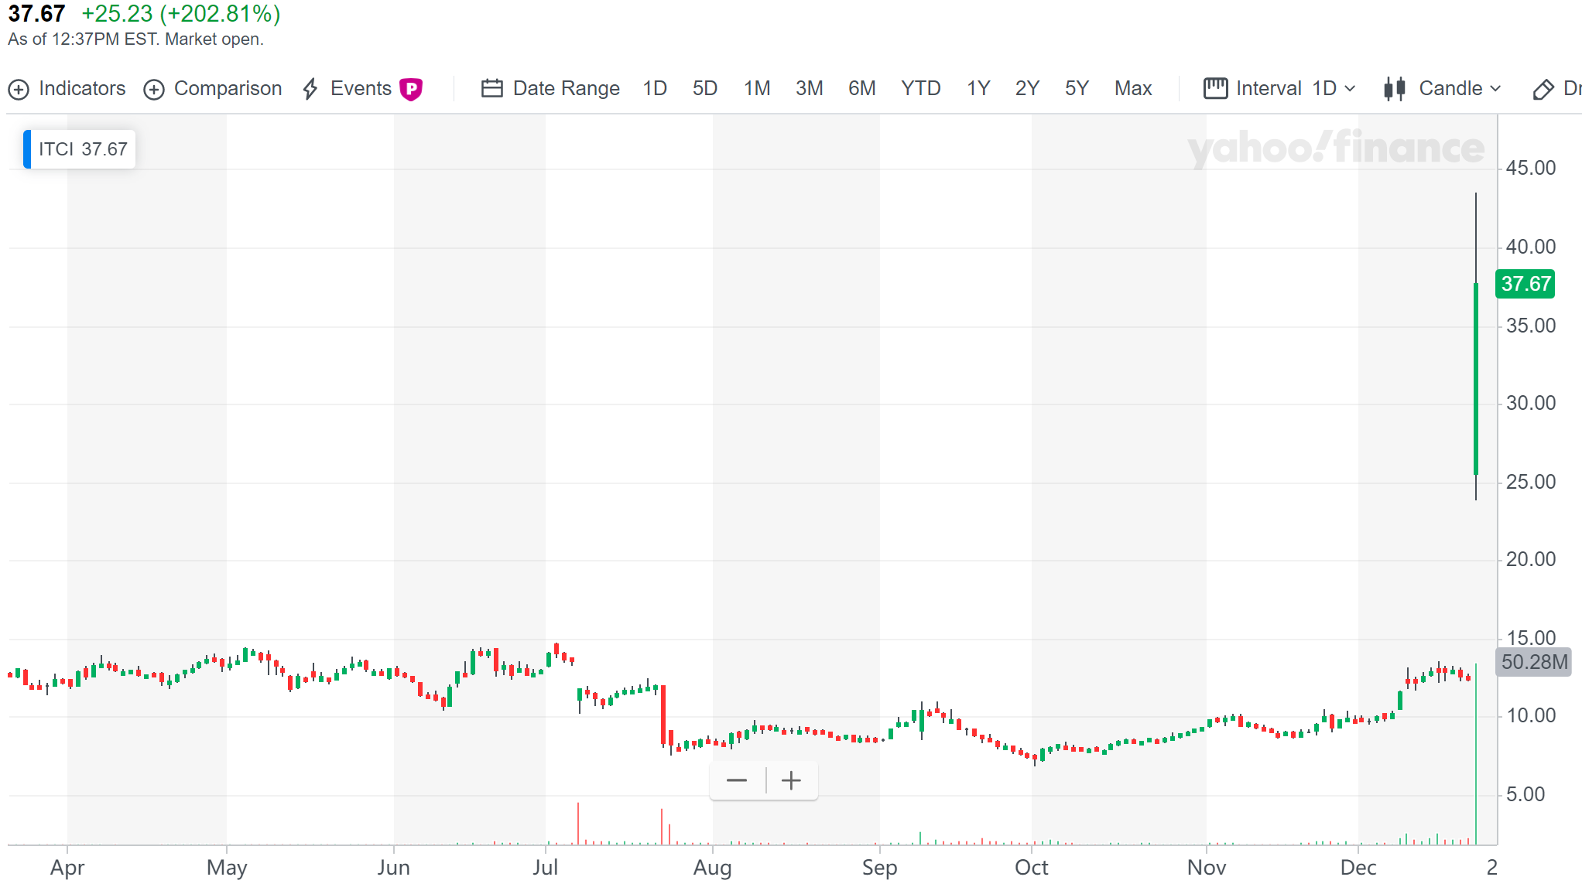Switch to the 5Y range

click(1077, 89)
